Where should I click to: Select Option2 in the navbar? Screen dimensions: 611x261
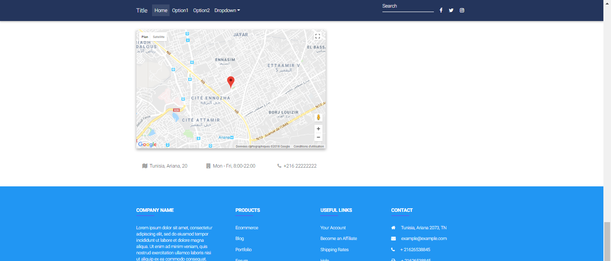[201, 10]
